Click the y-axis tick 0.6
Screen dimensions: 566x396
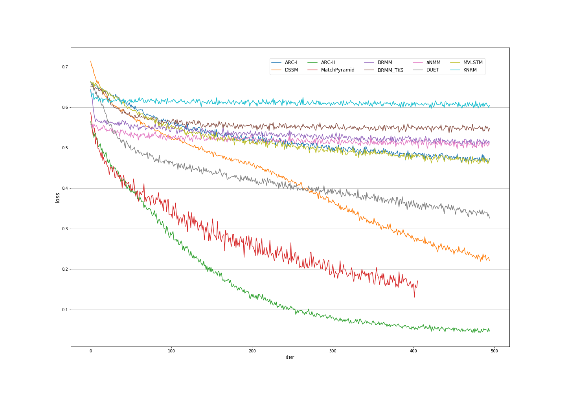65,108
